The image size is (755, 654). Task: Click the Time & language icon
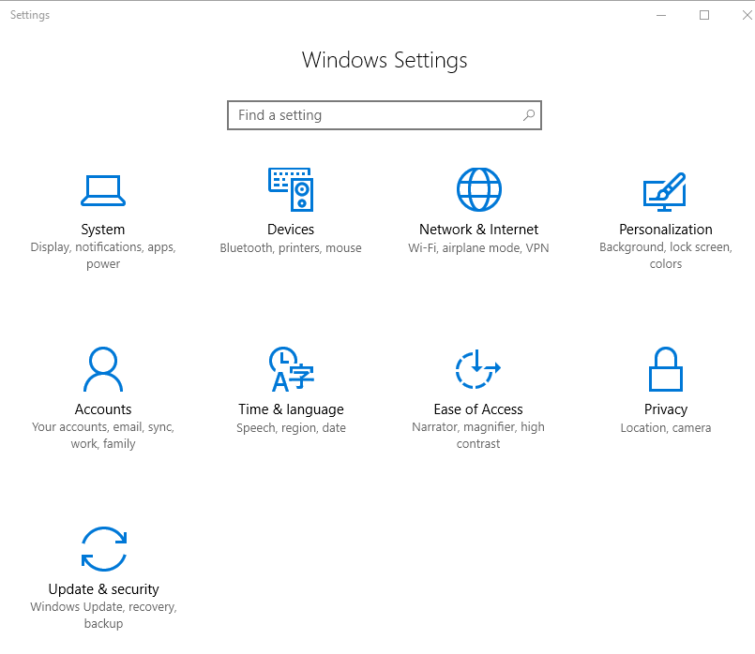tap(291, 369)
